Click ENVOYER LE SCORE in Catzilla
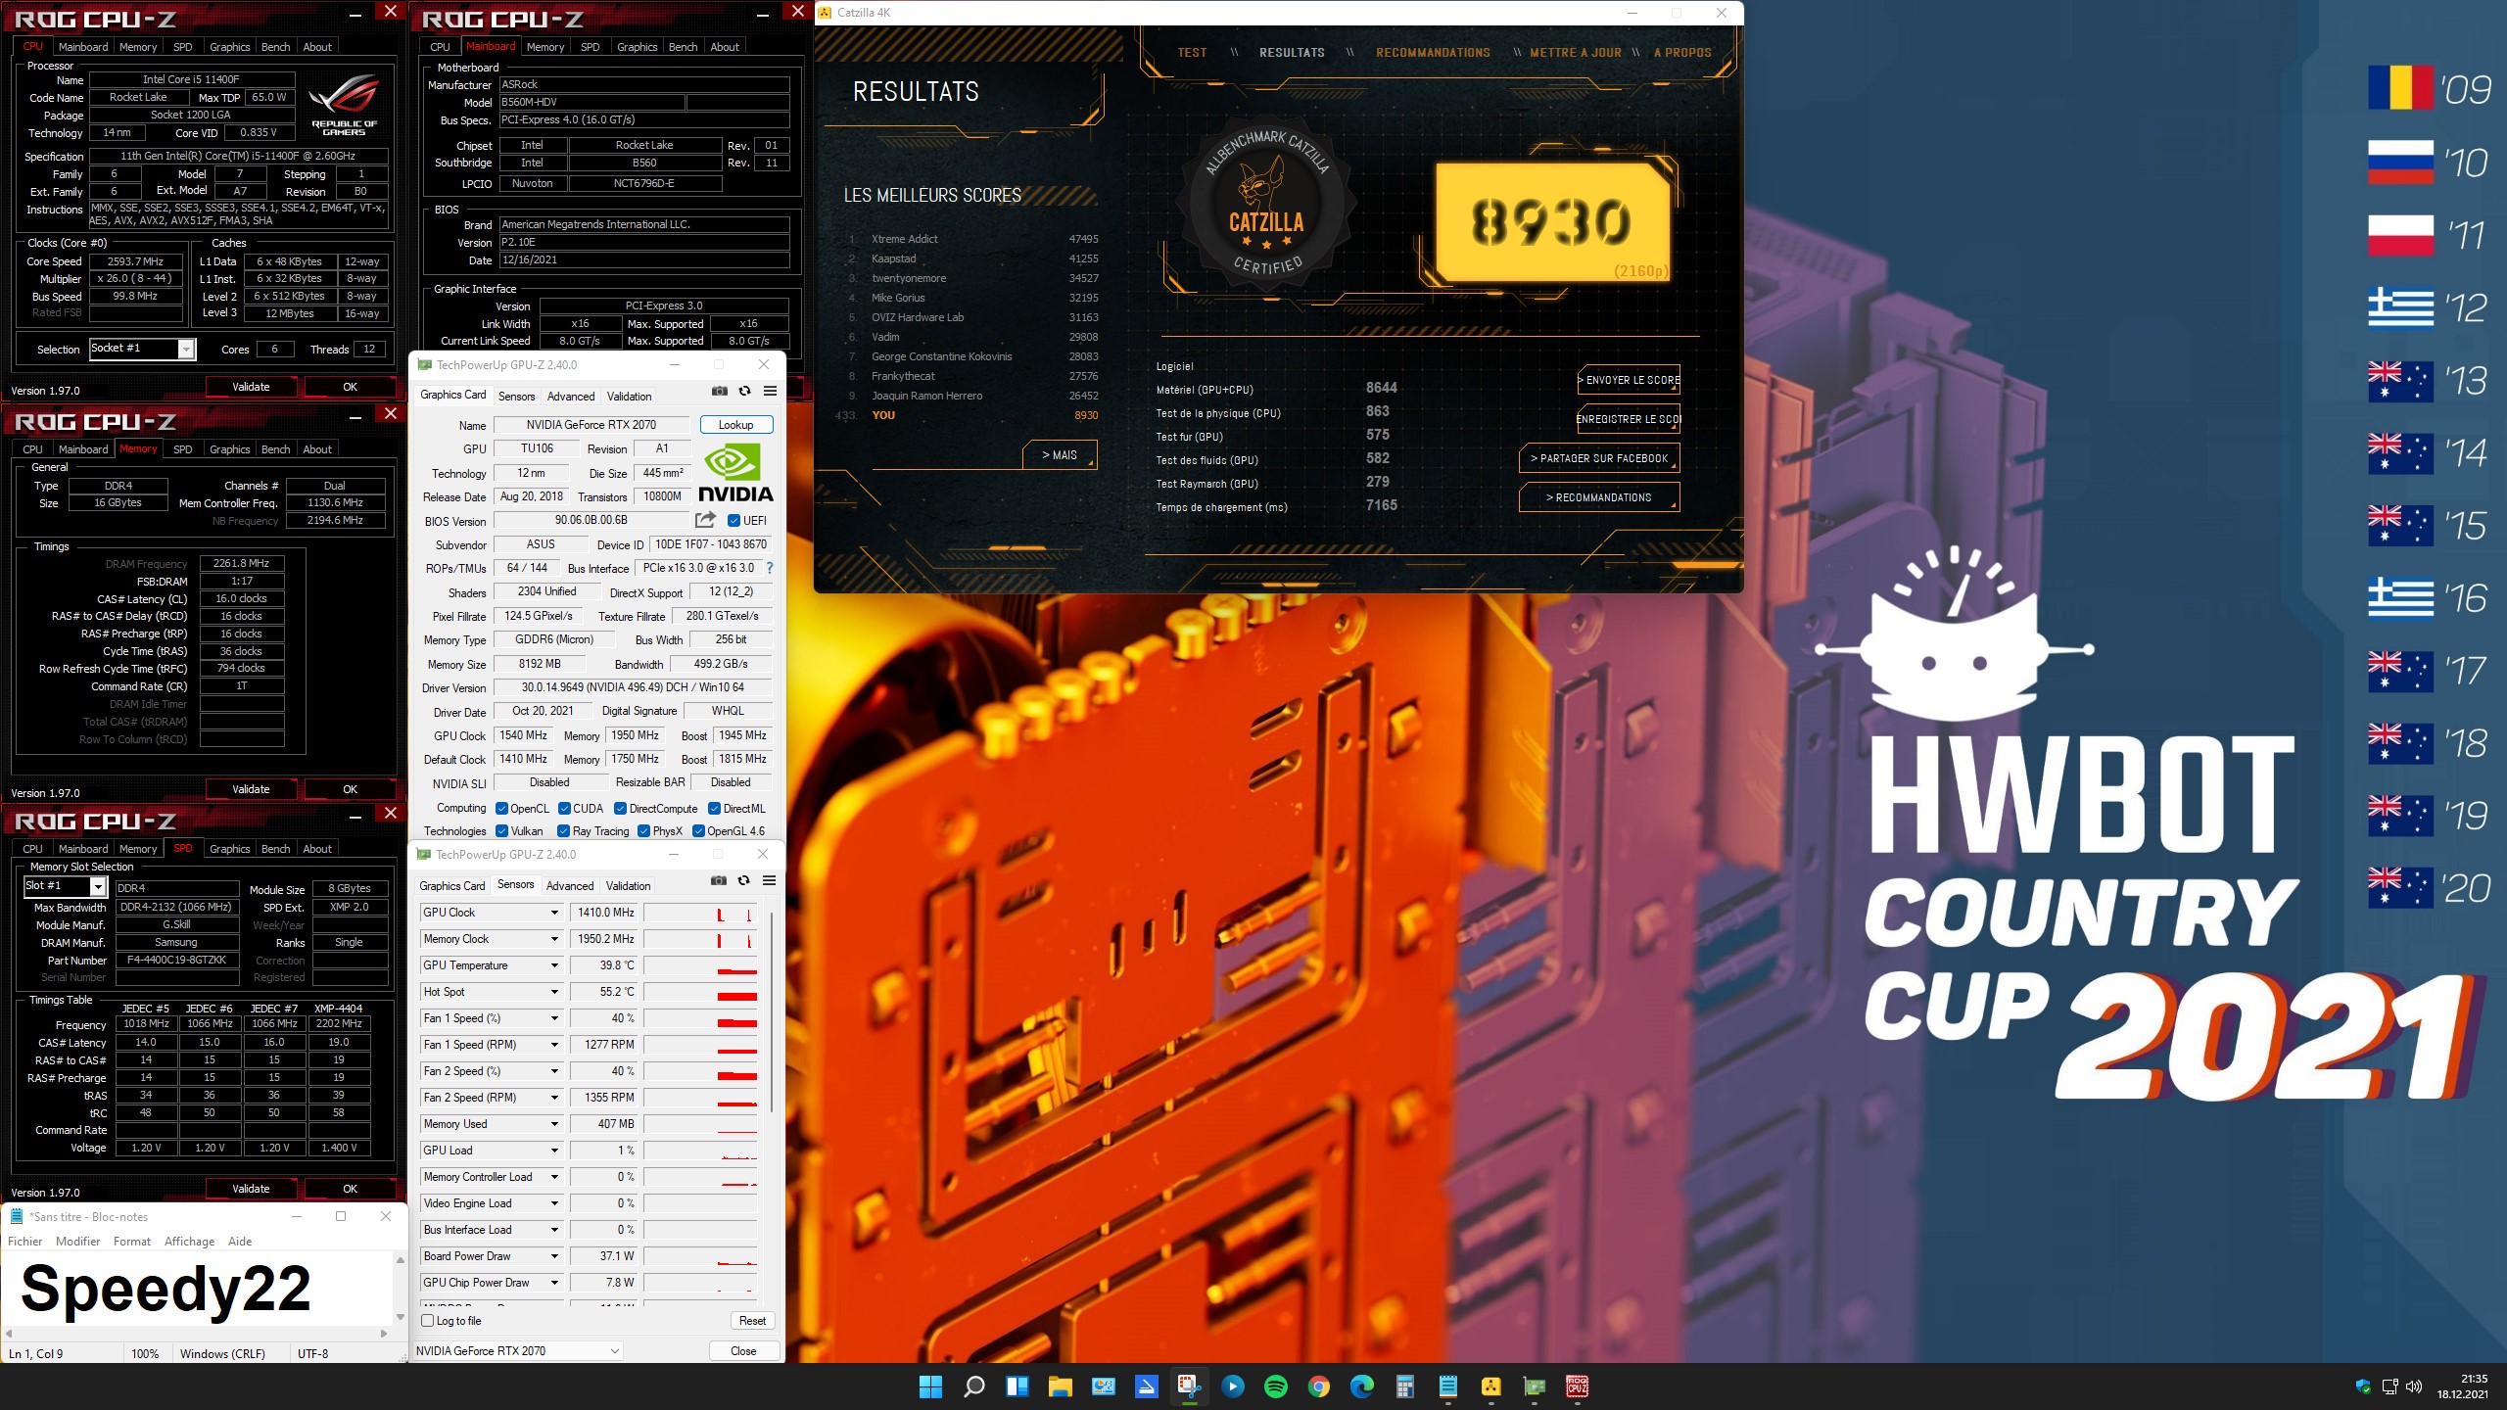Screen dimensions: 2507x1410 click(1631, 380)
